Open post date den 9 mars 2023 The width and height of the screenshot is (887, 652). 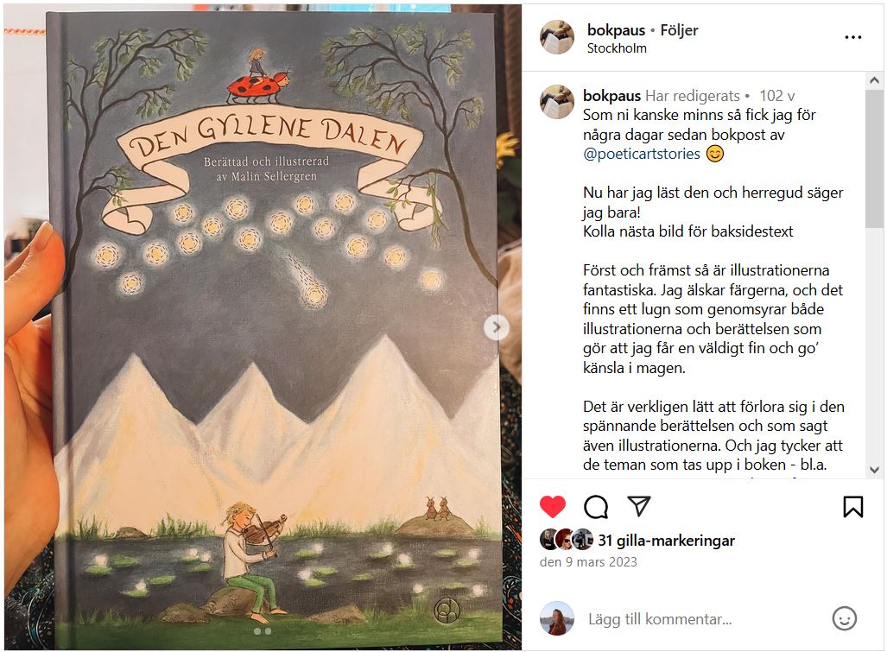click(588, 562)
